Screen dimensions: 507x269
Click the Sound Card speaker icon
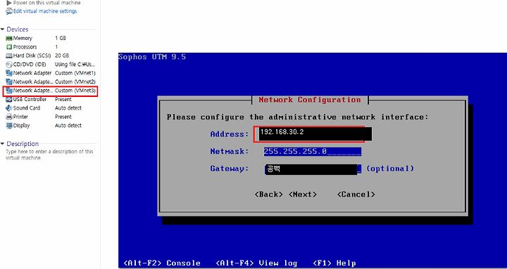pos(9,108)
